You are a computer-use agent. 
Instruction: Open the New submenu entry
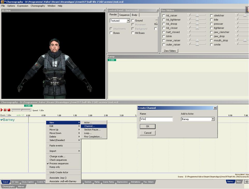tap(63, 123)
